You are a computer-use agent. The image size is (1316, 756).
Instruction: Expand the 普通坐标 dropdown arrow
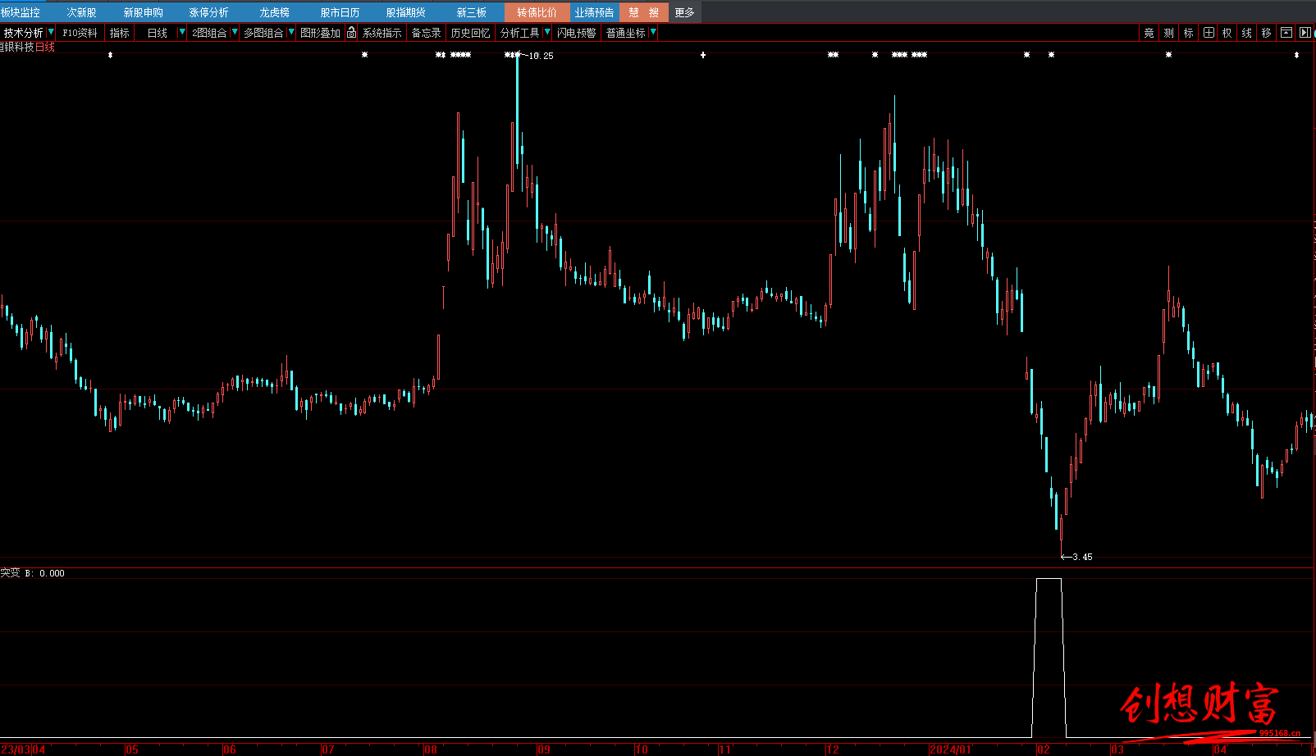[653, 32]
